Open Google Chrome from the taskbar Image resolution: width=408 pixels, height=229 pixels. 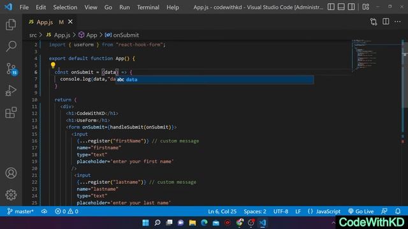[x=240, y=223]
